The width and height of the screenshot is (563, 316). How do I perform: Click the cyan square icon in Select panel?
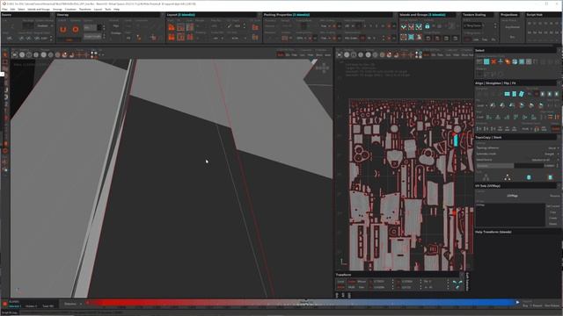click(x=486, y=62)
